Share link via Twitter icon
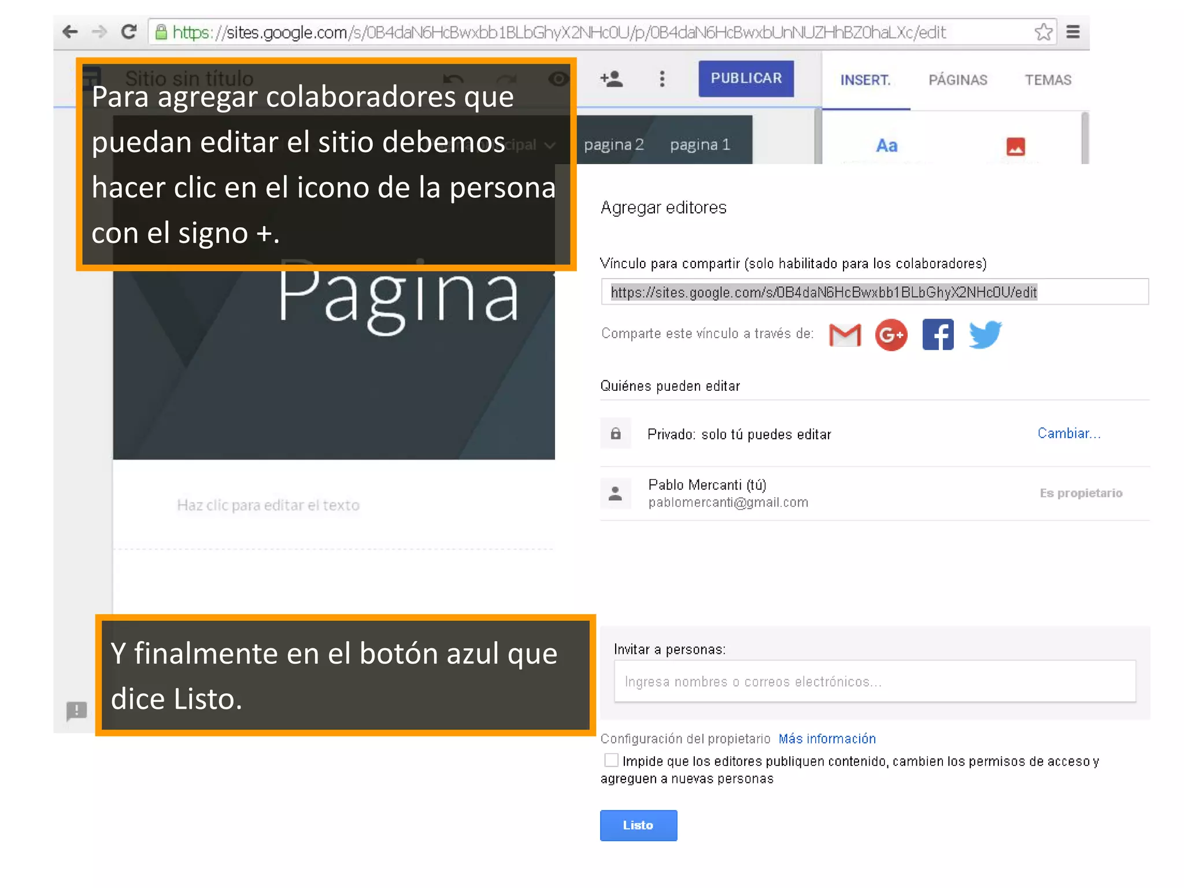This screenshot has height=888, width=1184. click(x=985, y=335)
